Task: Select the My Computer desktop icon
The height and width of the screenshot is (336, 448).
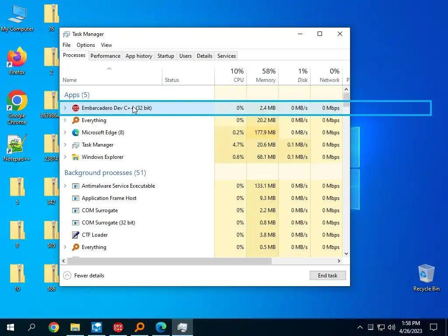Action: click(x=17, y=17)
